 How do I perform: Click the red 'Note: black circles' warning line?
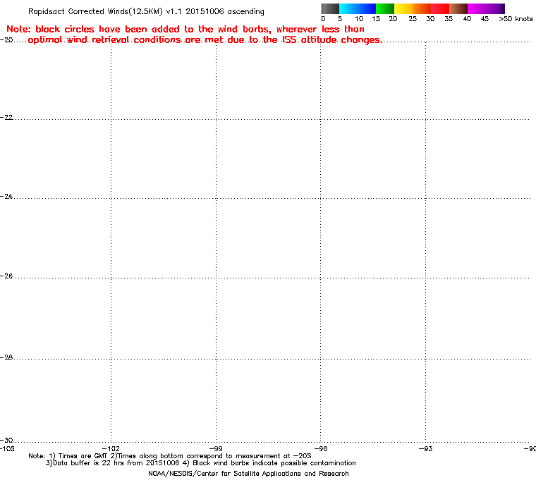[185, 29]
